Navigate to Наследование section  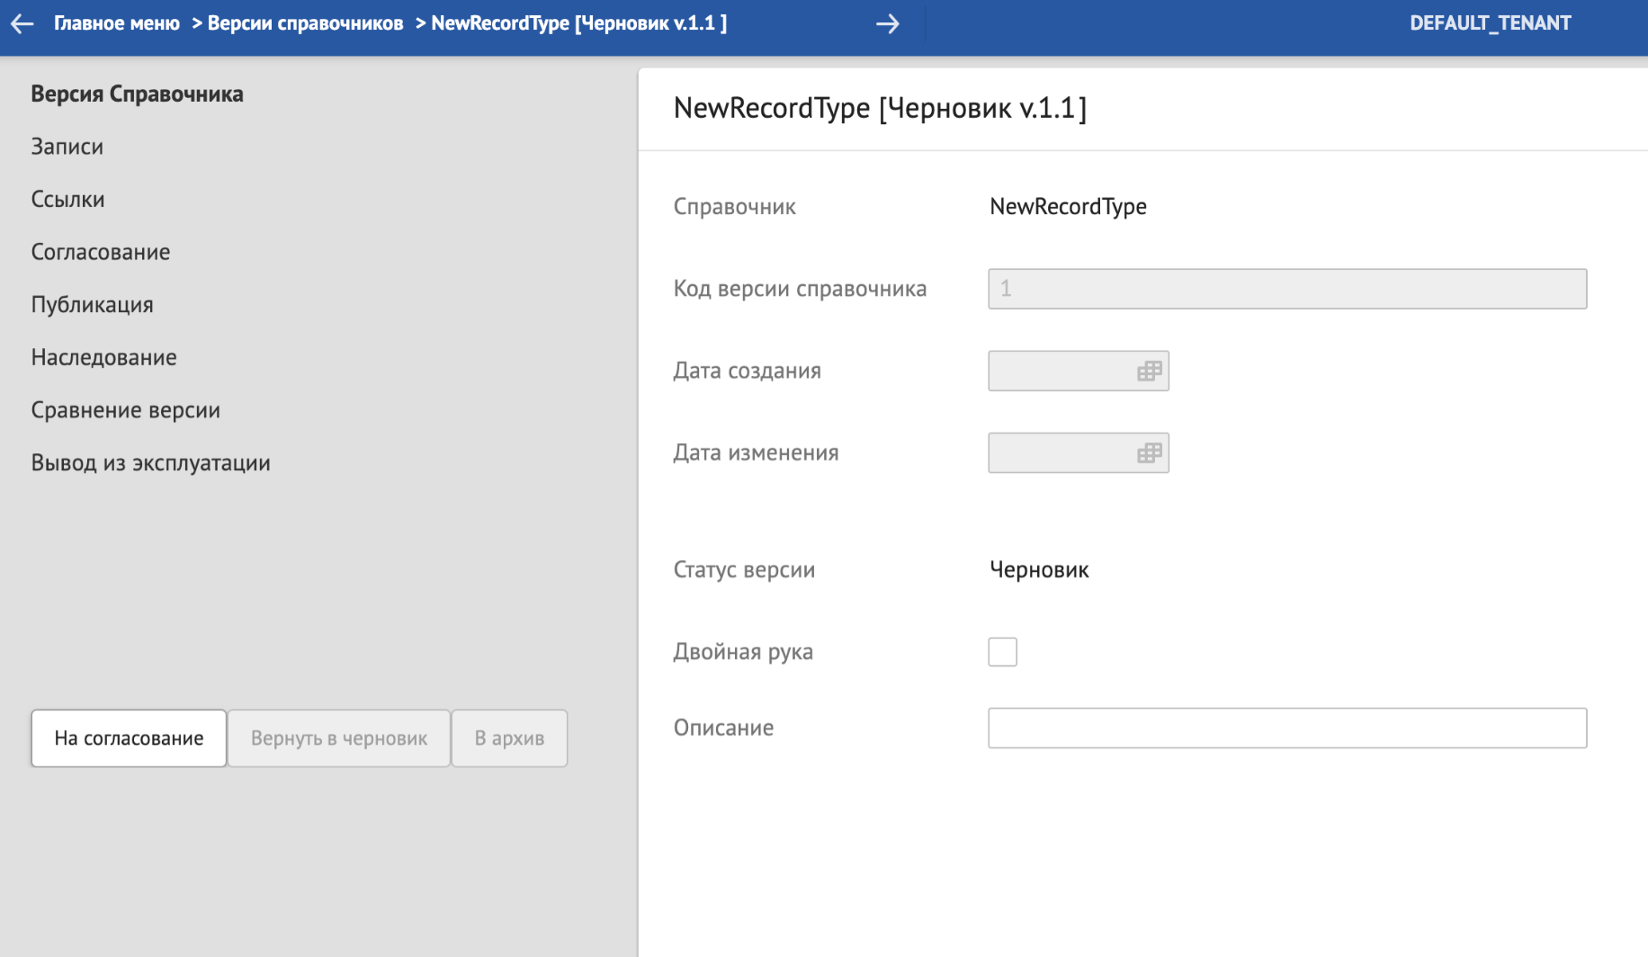[104, 358]
